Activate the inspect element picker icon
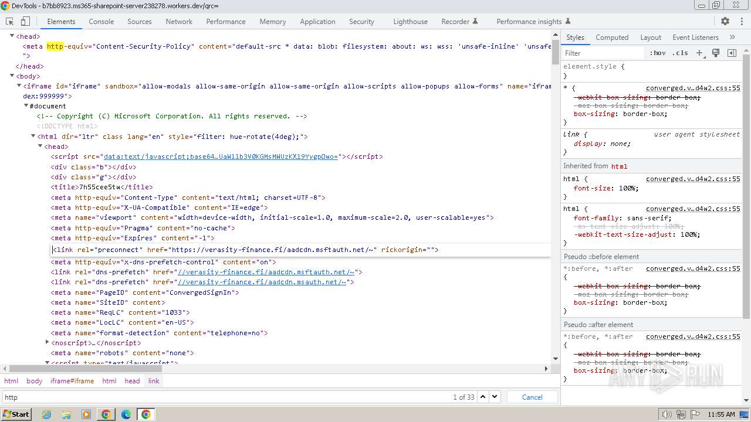This screenshot has height=422, width=751. click(10, 21)
